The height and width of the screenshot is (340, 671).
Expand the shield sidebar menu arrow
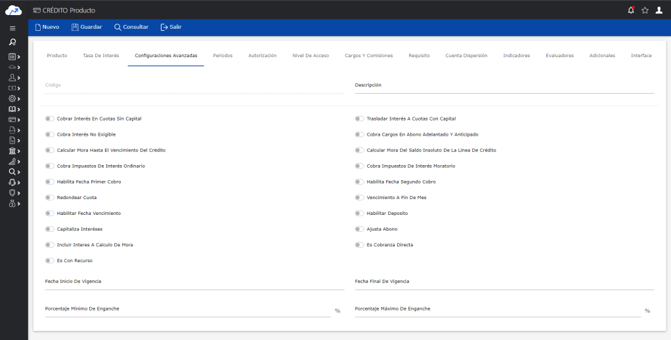(x=19, y=193)
